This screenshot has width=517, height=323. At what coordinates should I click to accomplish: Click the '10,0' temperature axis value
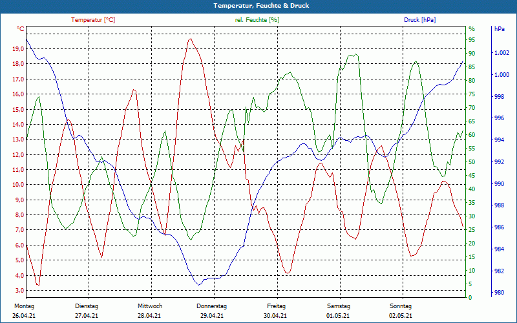tap(18, 185)
